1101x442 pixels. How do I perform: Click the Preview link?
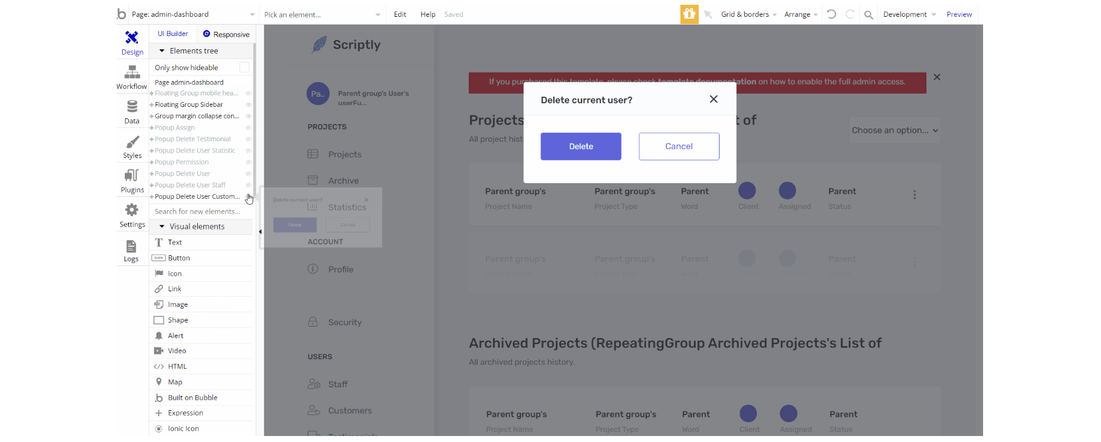[959, 14]
